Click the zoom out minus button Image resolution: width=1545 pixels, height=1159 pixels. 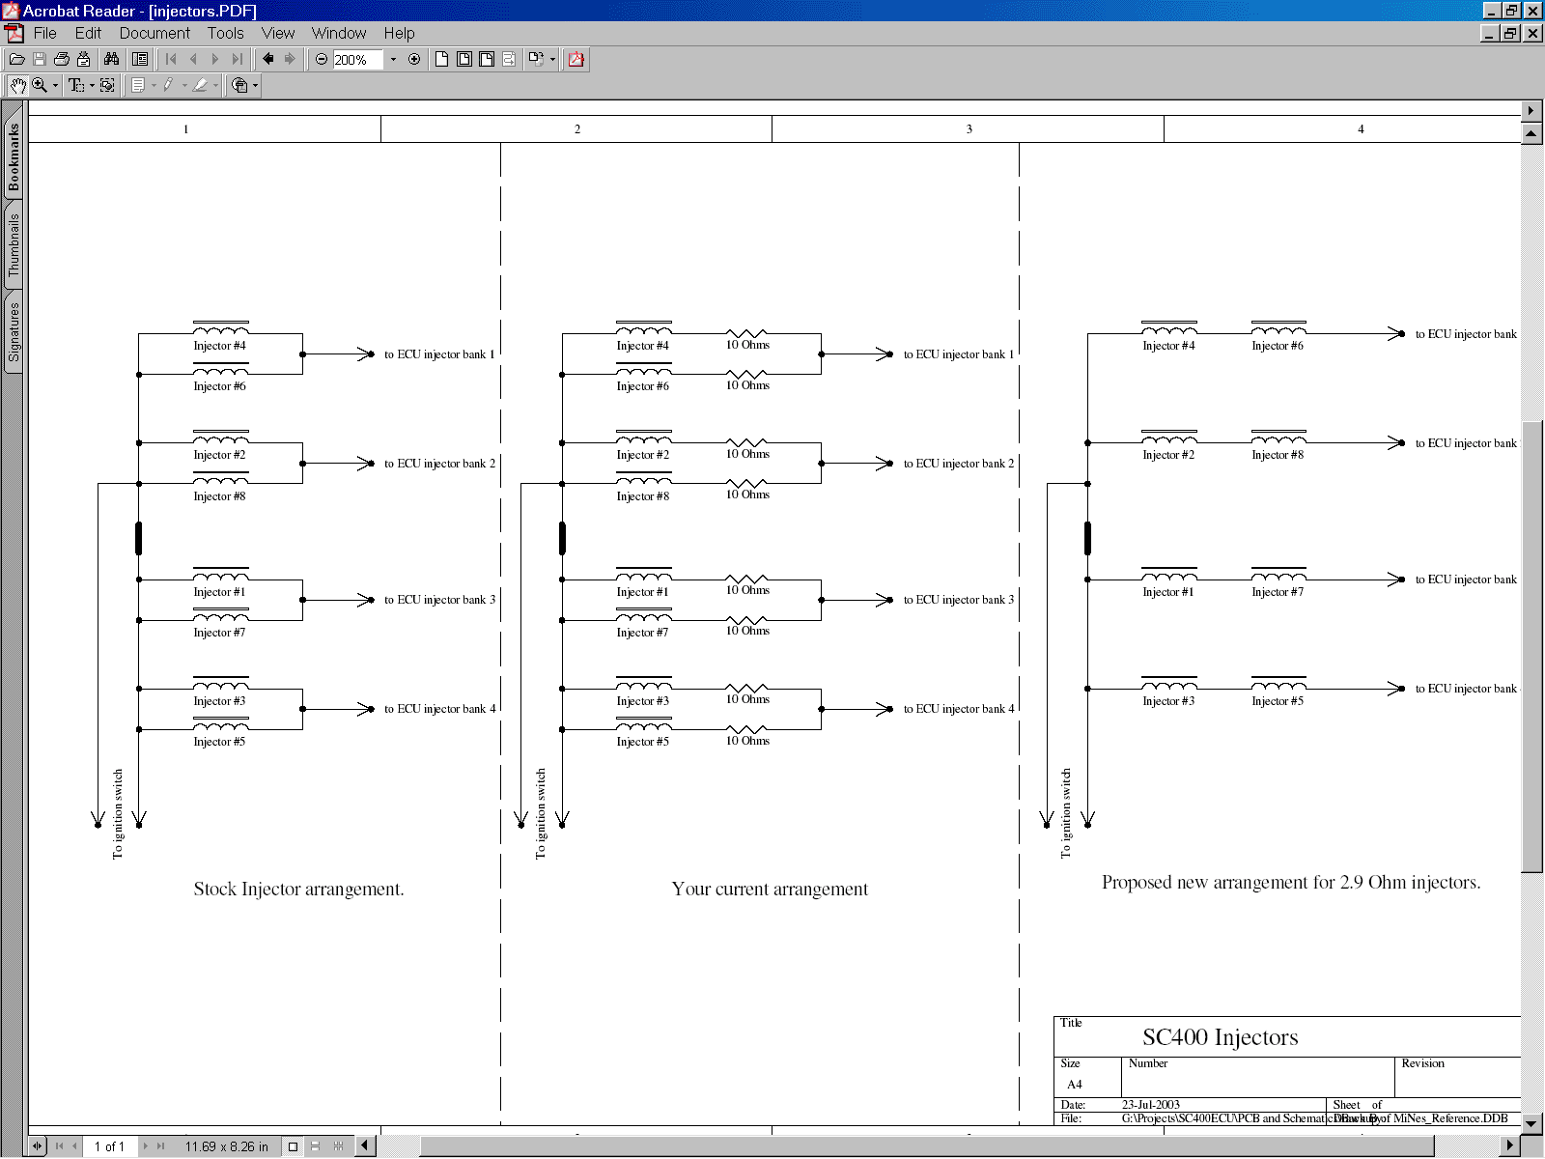tap(322, 59)
